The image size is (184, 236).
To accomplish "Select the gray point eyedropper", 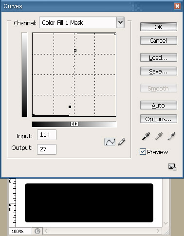I will (159, 136).
